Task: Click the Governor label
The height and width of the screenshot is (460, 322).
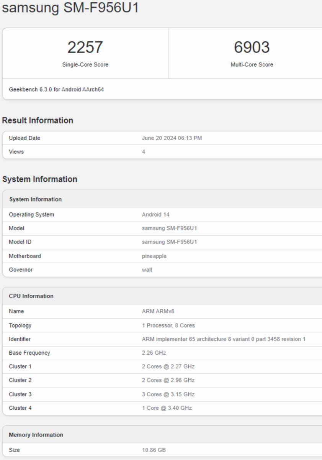Action: pyautogui.click(x=21, y=270)
